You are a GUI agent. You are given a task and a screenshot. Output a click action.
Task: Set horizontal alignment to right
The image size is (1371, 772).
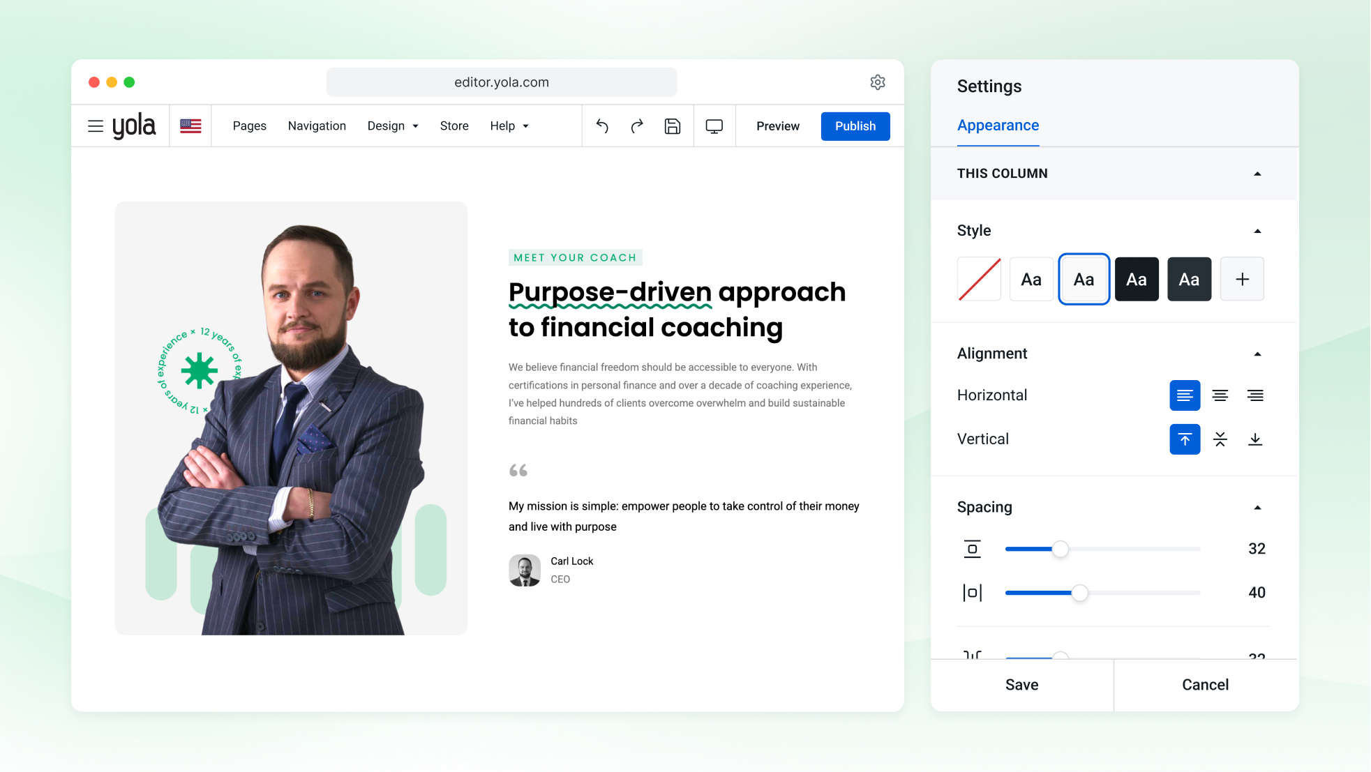tap(1255, 395)
